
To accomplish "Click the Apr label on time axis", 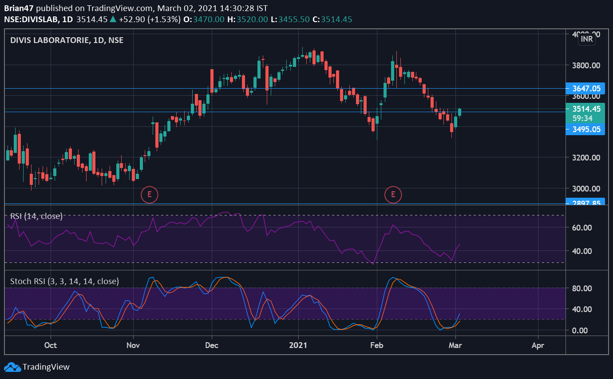I will pos(538,344).
